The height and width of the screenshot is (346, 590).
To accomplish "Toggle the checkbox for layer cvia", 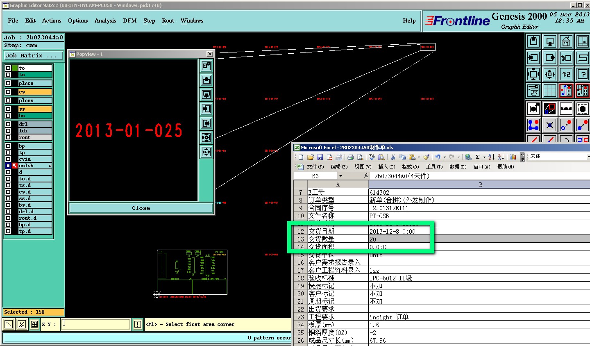I will point(8,159).
